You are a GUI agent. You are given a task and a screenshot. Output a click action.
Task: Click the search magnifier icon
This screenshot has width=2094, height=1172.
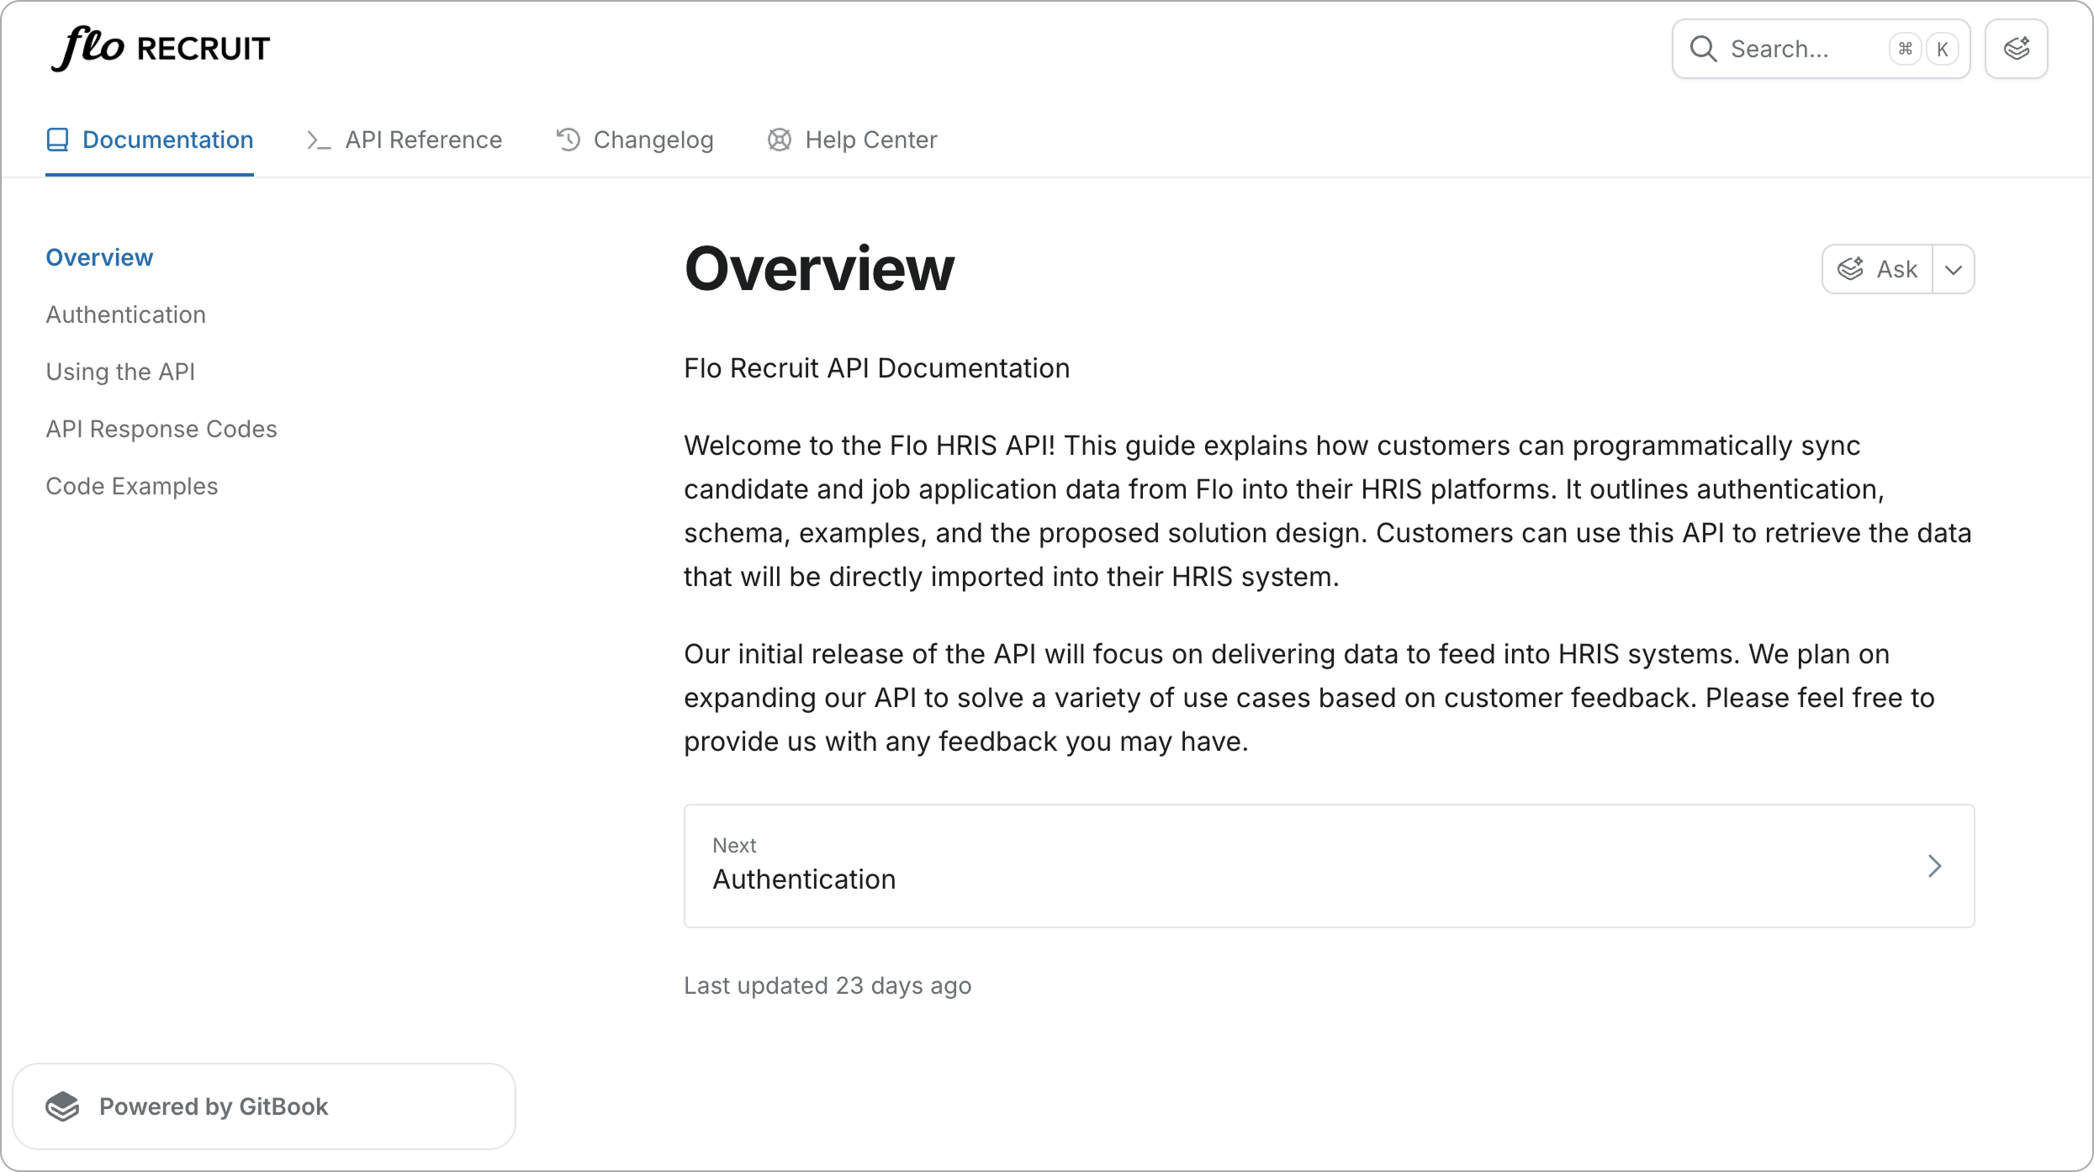point(1704,49)
